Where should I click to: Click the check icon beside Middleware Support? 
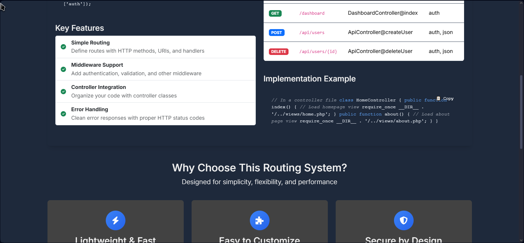click(x=64, y=69)
